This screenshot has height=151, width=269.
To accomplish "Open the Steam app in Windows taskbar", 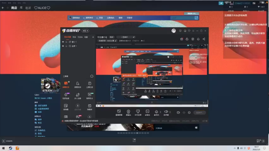I will point(10,148).
